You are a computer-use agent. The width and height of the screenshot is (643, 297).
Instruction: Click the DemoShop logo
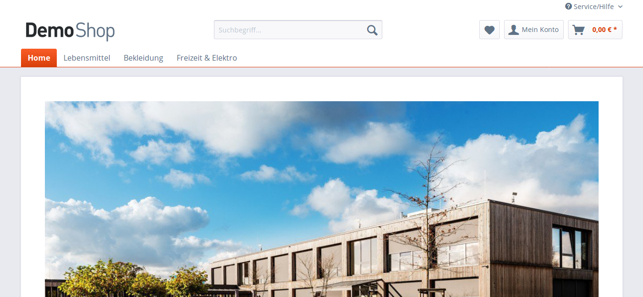(70, 31)
